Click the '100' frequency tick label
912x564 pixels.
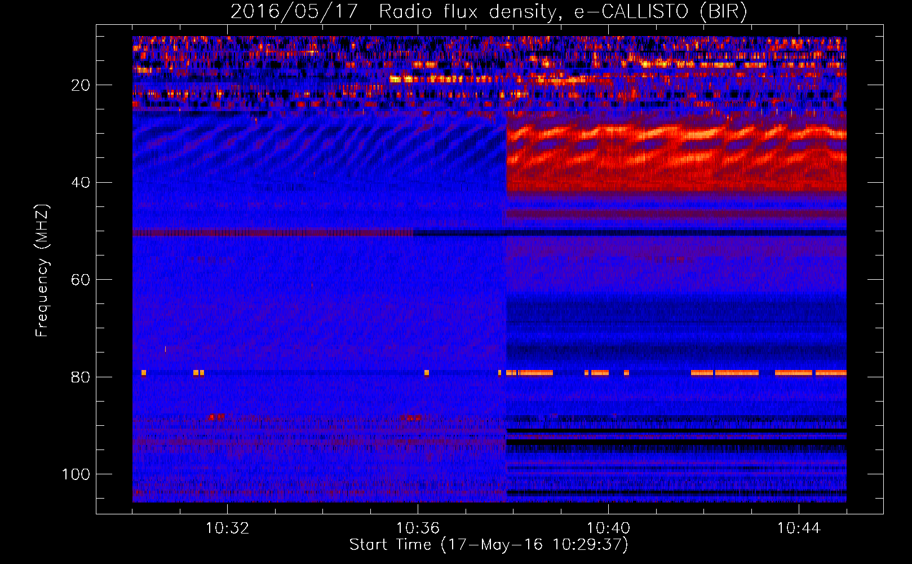tap(76, 474)
